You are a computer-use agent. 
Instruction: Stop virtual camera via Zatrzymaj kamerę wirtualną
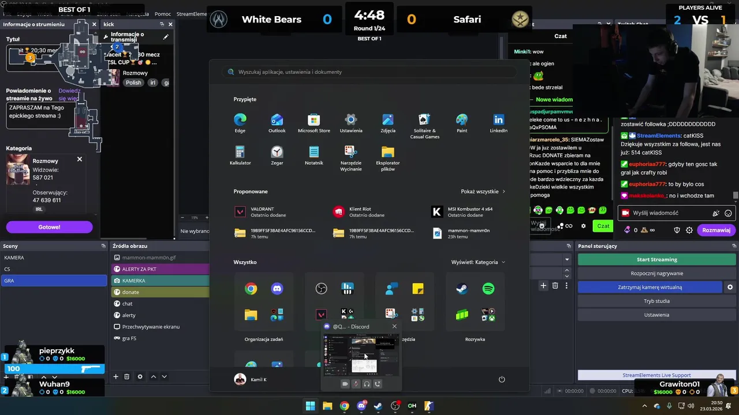tap(650, 287)
